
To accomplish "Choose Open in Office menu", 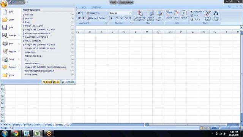I will pyautogui.click(x=11, y=20).
